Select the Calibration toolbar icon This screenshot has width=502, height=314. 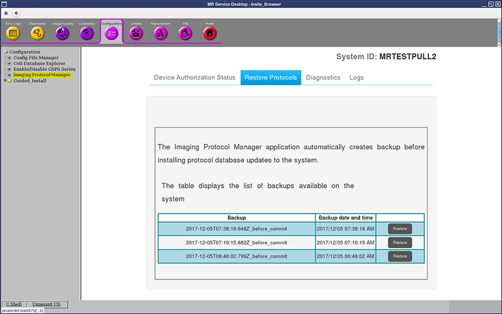(87, 33)
